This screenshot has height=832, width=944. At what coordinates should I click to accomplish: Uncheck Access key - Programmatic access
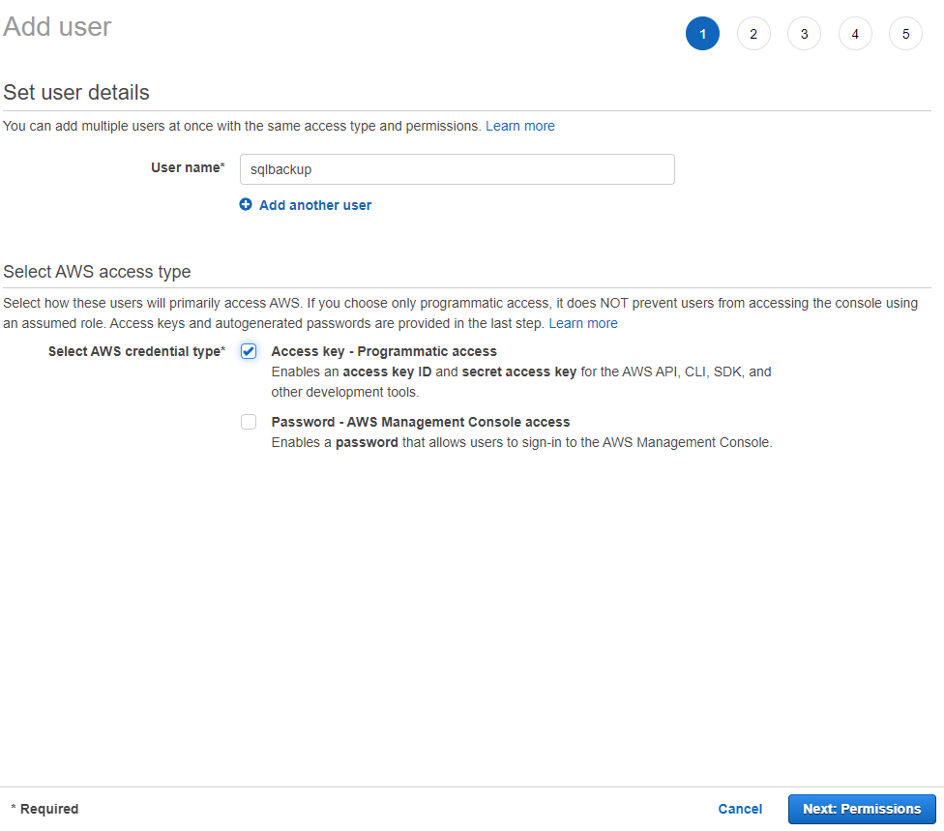[249, 351]
